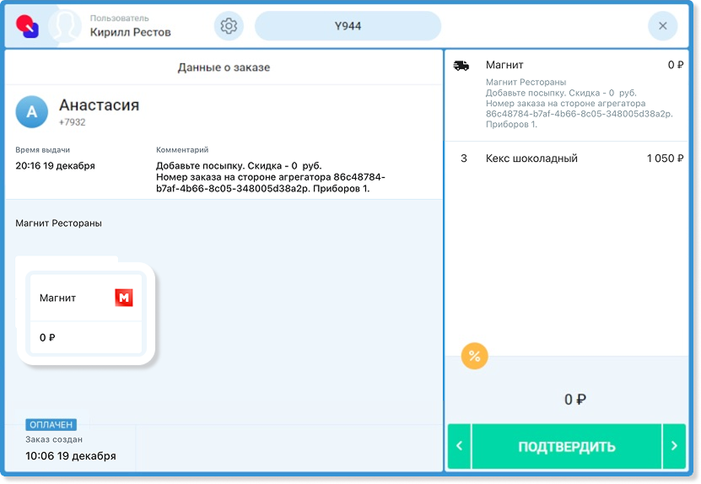Select the Магнит payment card

click(x=86, y=317)
